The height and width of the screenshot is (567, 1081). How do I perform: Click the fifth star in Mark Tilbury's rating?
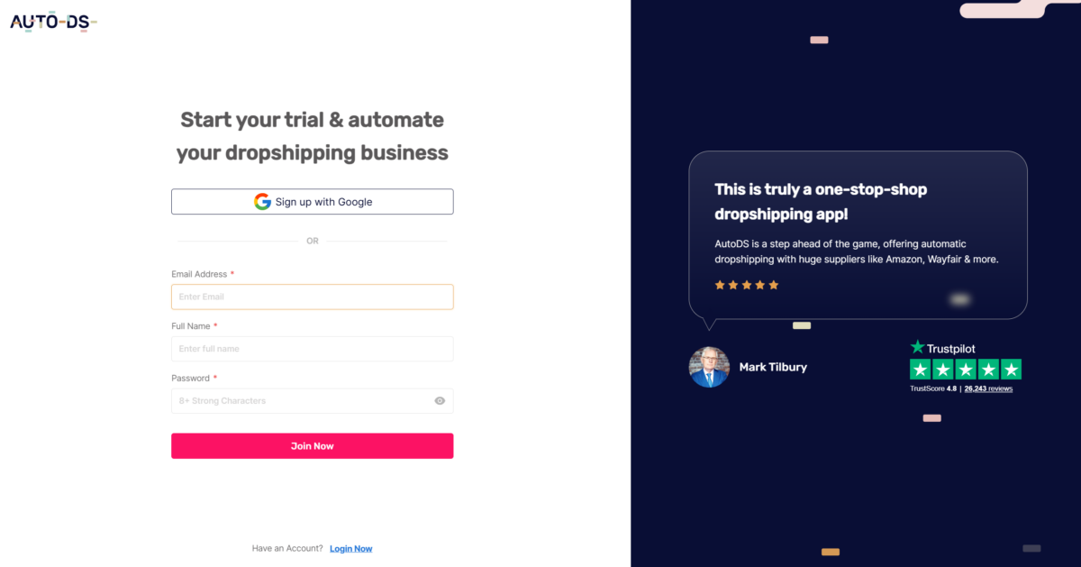click(x=773, y=284)
